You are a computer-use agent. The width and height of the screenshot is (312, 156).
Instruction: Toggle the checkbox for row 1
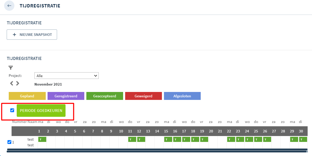click(10, 142)
